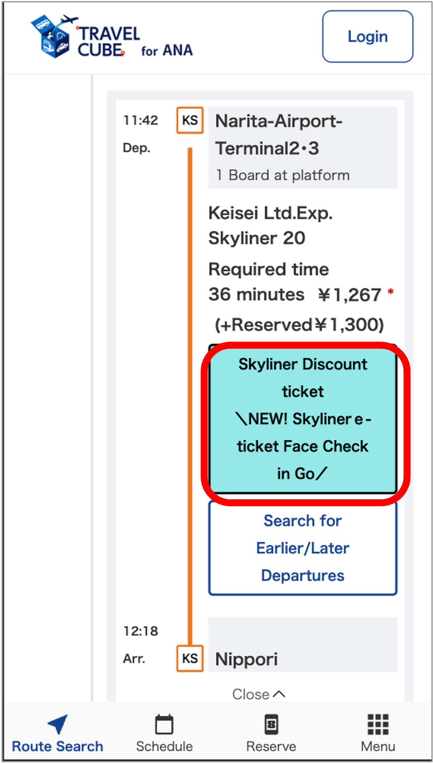Click the Narita-Airport-Terminal2·3 station name
Viewport: 433px width, 763px height.
pos(278,134)
